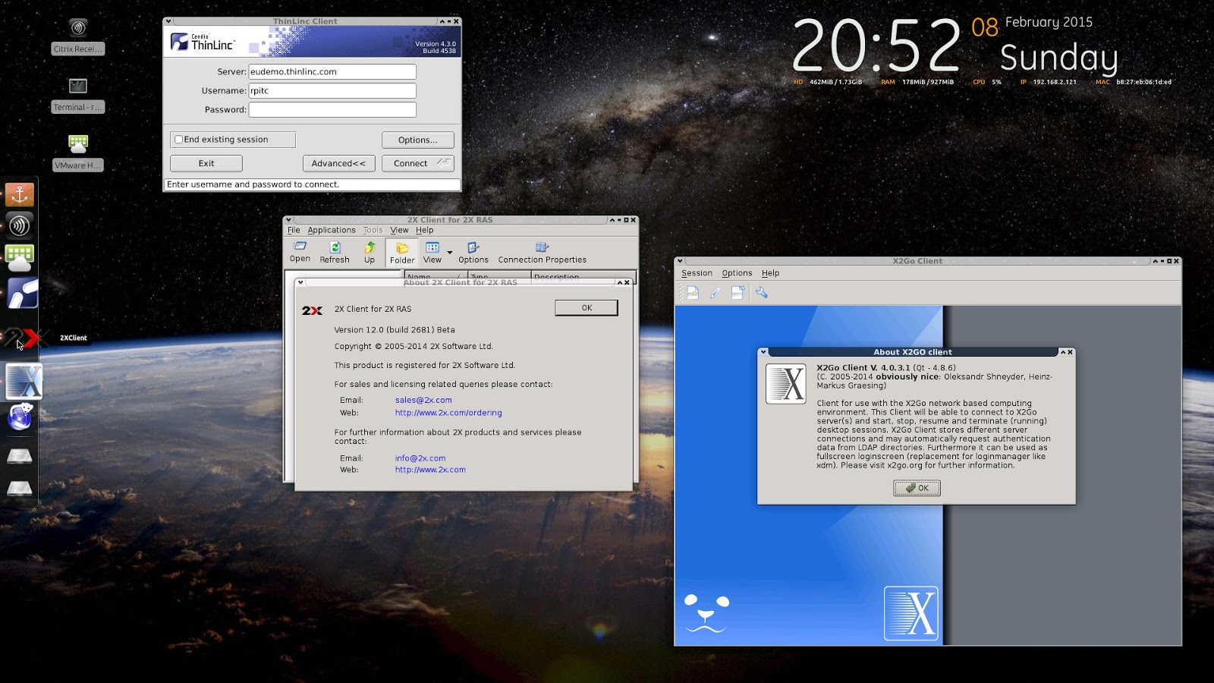Image resolution: width=1214 pixels, height=683 pixels.
Task: Click the X2Go logo in the About dialog
Action: 786,384
